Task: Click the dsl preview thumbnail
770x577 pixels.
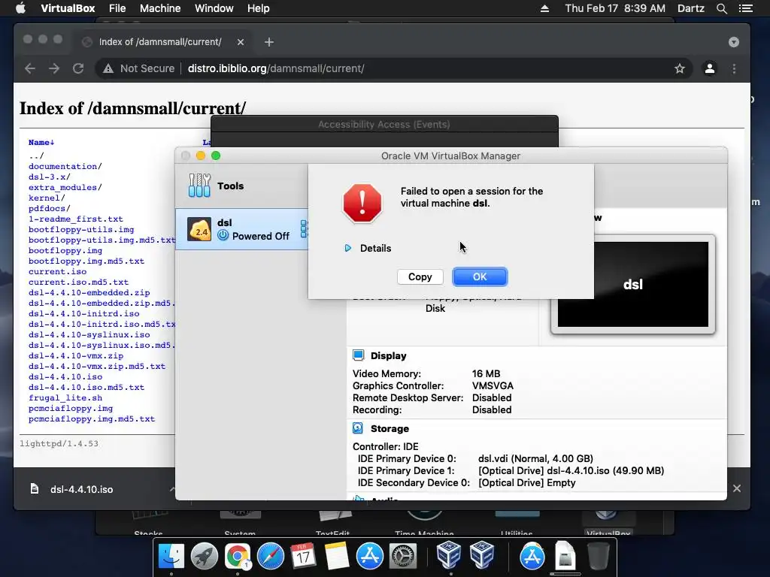Action: click(x=633, y=284)
